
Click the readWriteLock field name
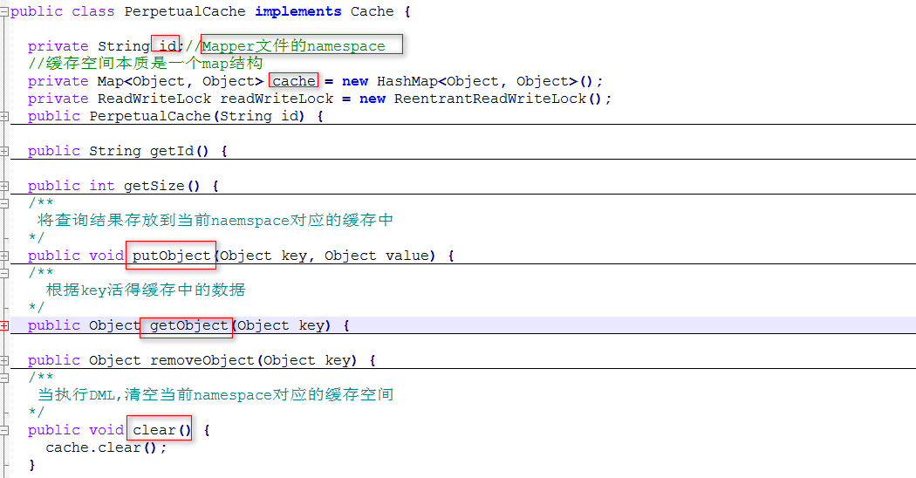277,99
